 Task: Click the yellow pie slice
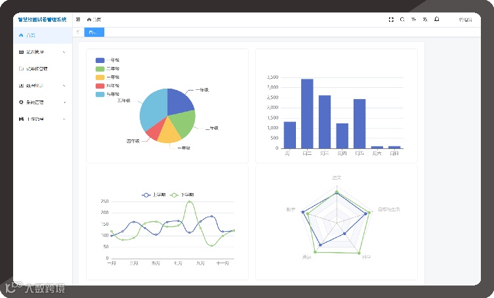(169, 133)
